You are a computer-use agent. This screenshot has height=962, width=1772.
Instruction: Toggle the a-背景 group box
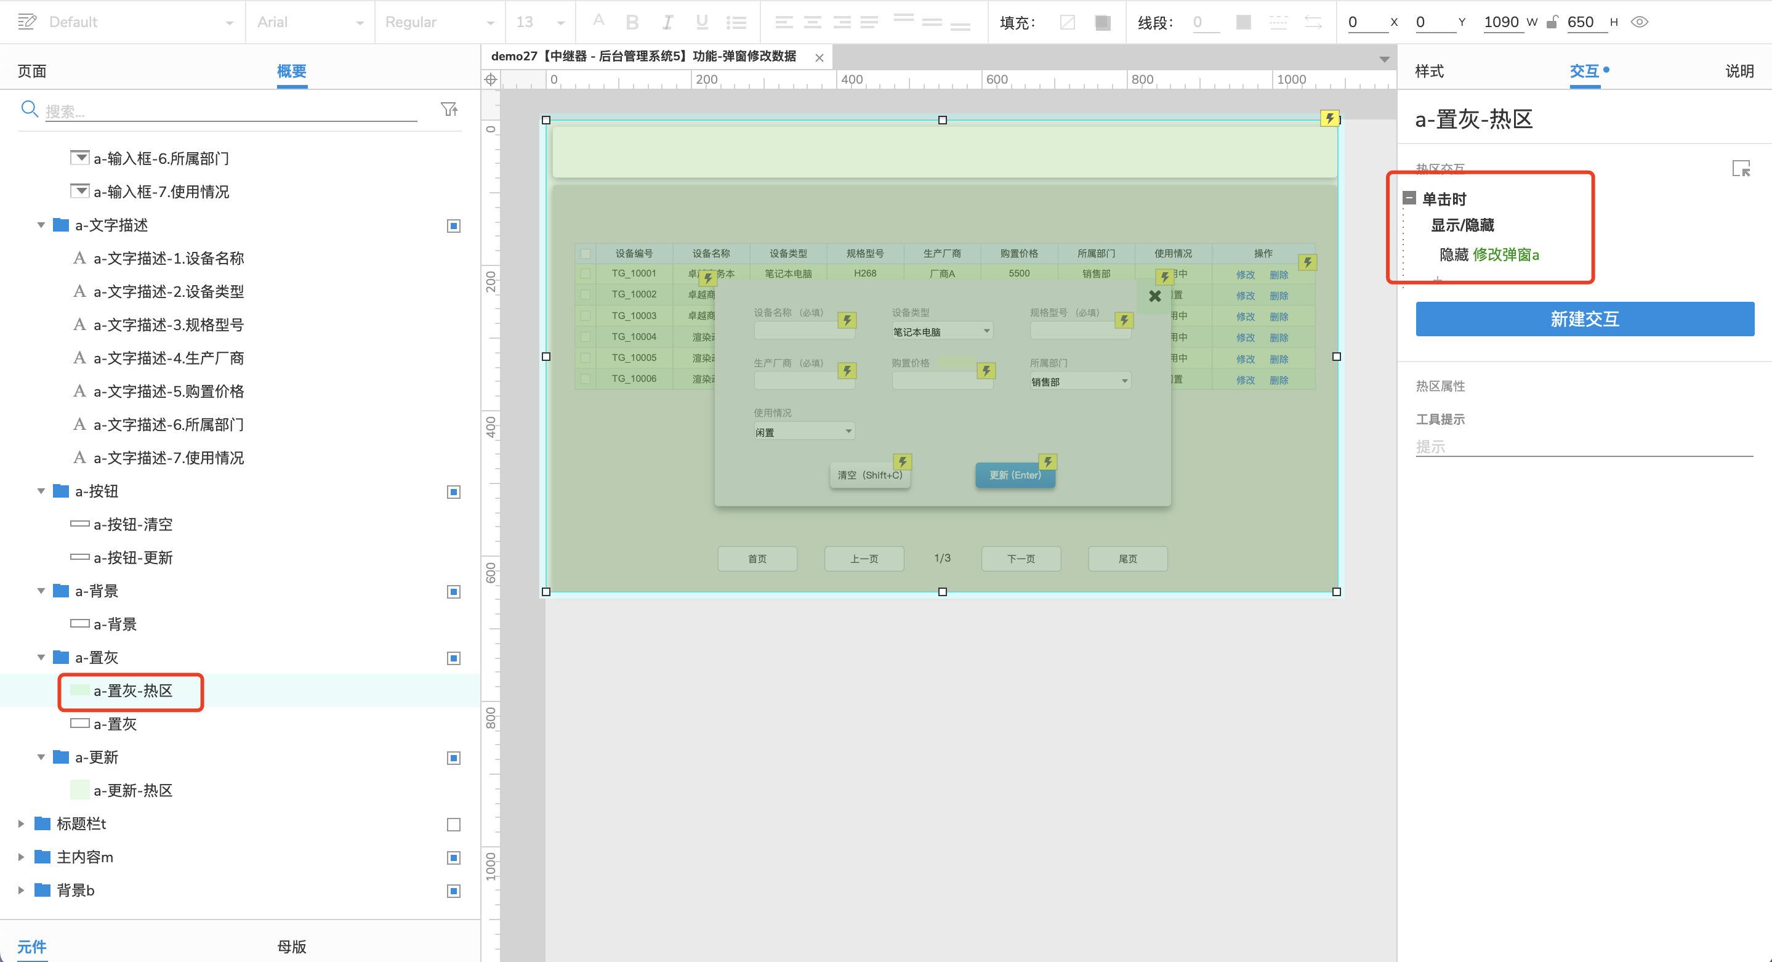[x=453, y=592]
